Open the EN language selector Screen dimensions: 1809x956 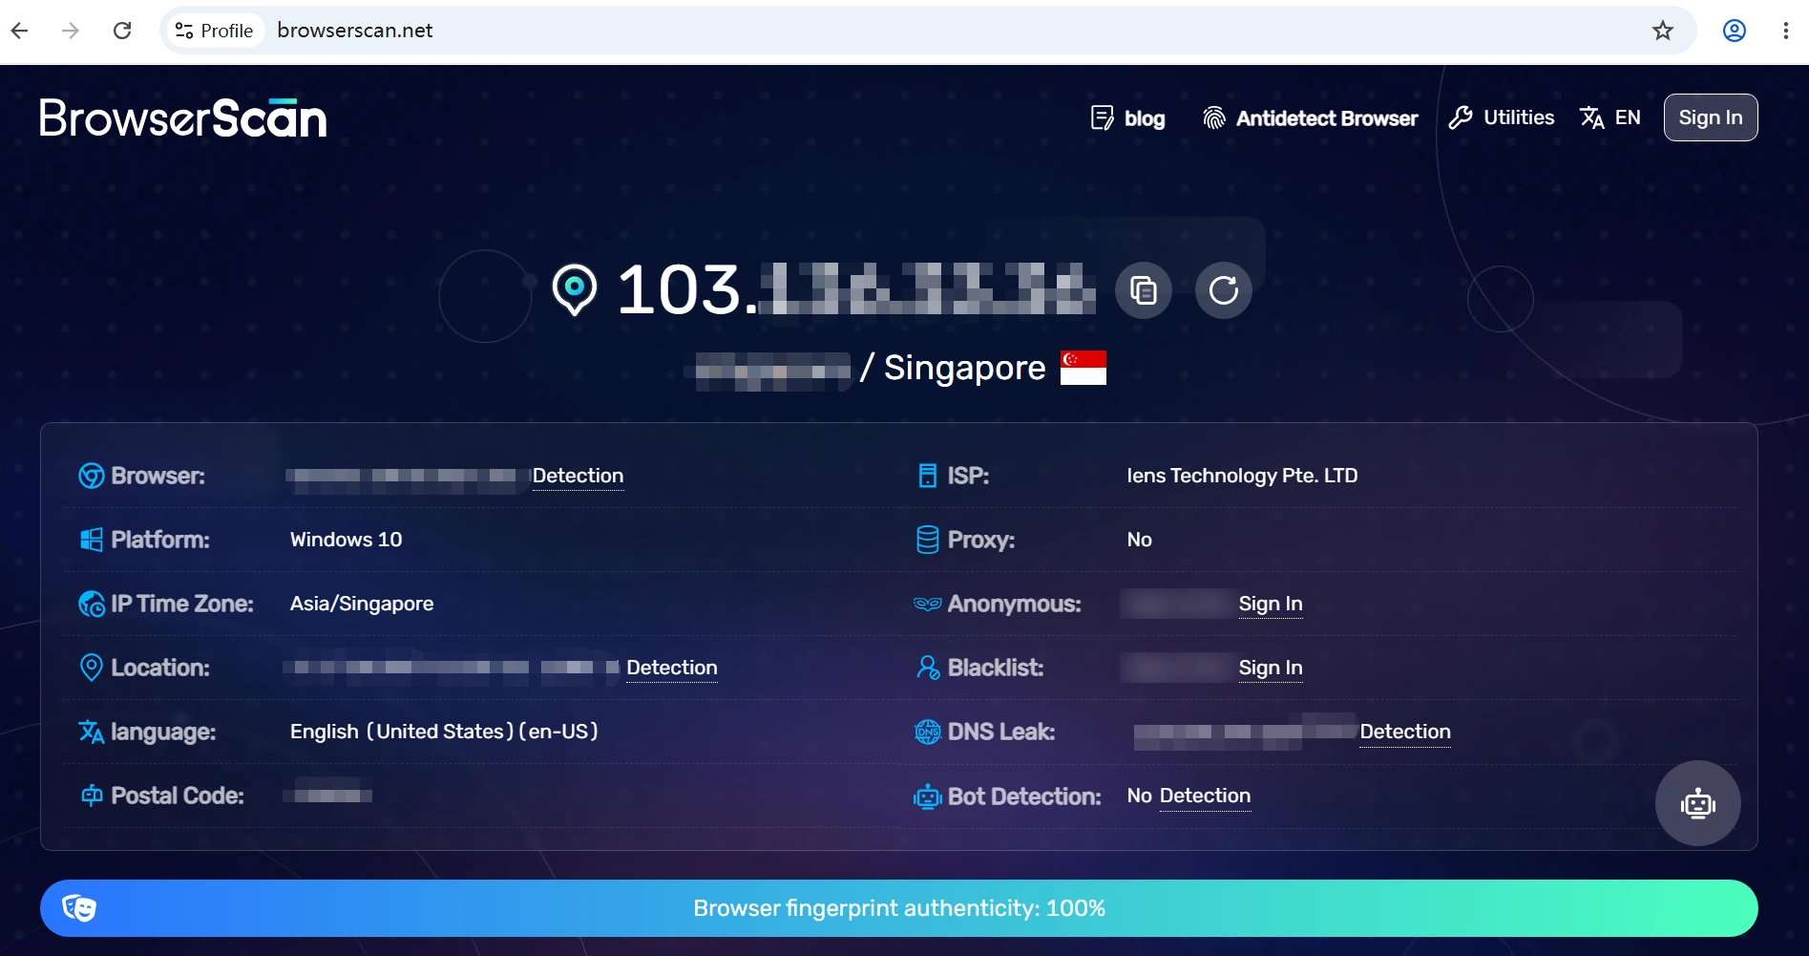(x=1610, y=117)
